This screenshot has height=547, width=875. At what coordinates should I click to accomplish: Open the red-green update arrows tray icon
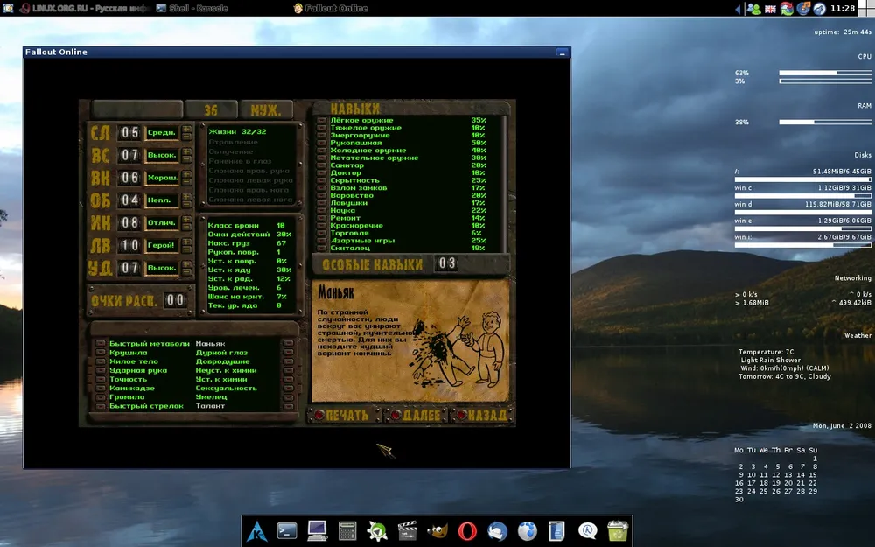point(787,9)
